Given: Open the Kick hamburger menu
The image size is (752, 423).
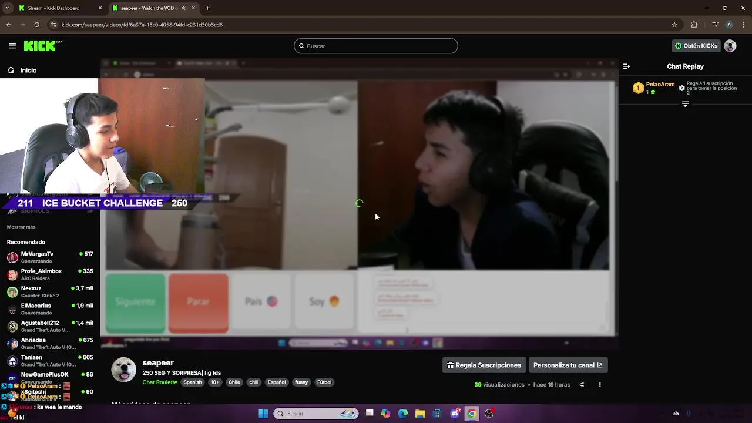Looking at the screenshot, I should 12,46.
